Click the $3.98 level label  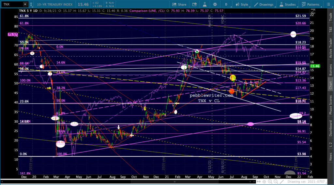tap(301, 154)
